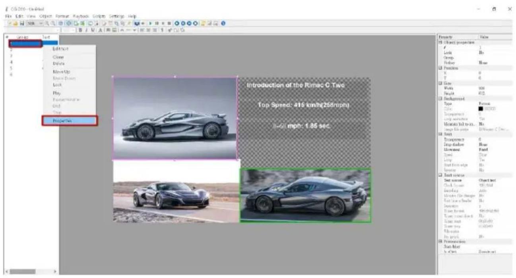Collapse the Object properties section
516x278 pixels.
click(x=441, y=42)
